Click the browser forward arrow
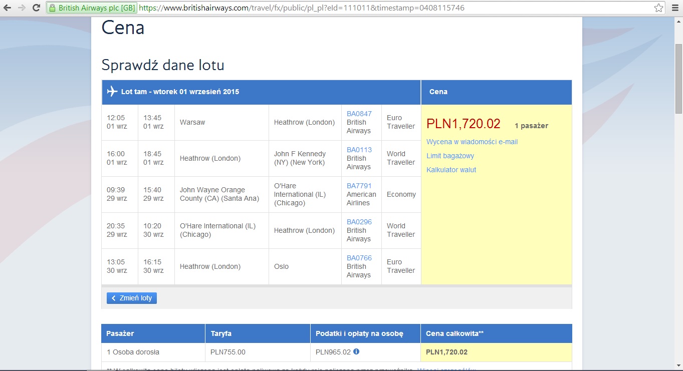683x371 pixels. point(22,8)
